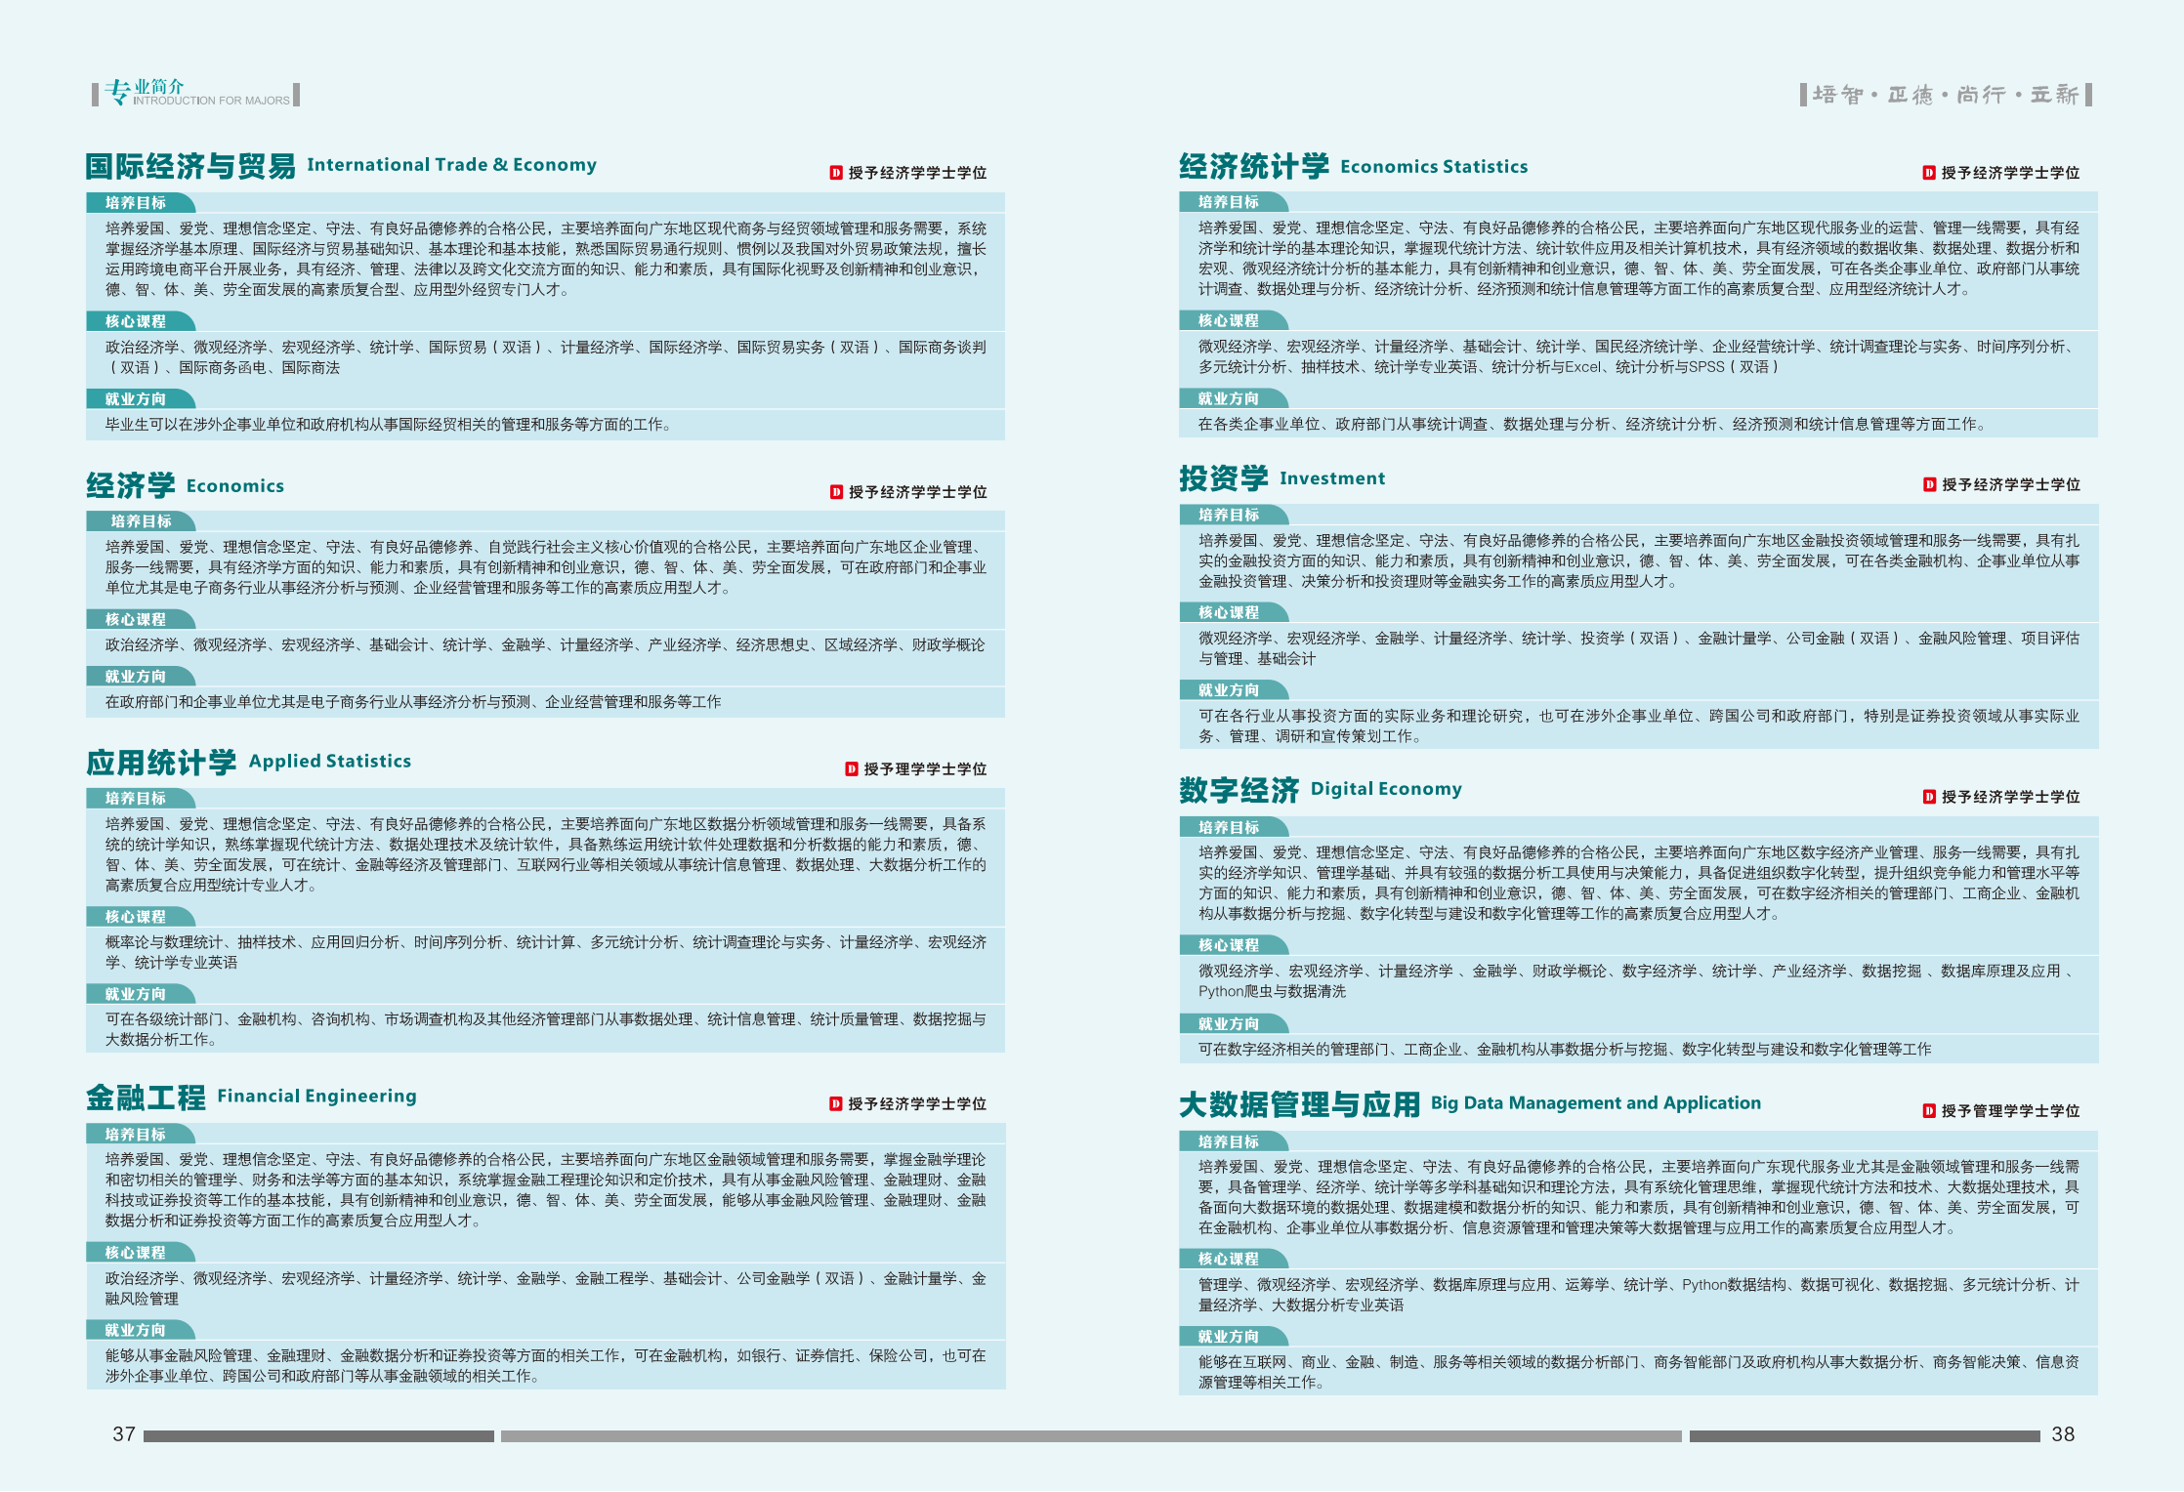
Task: Open 核心课程 tab under 应用统计学
Action: coord(141,917)
